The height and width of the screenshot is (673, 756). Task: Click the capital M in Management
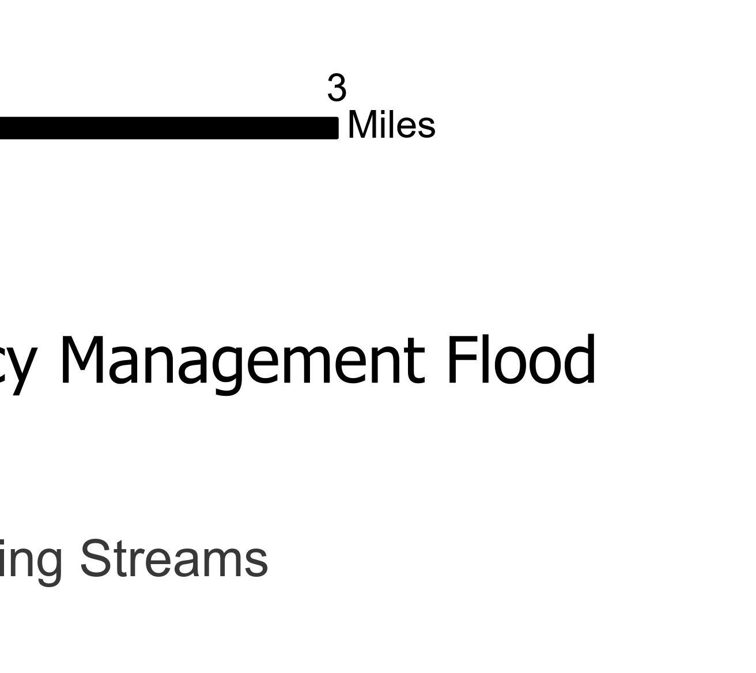click(x=86, y=360)
